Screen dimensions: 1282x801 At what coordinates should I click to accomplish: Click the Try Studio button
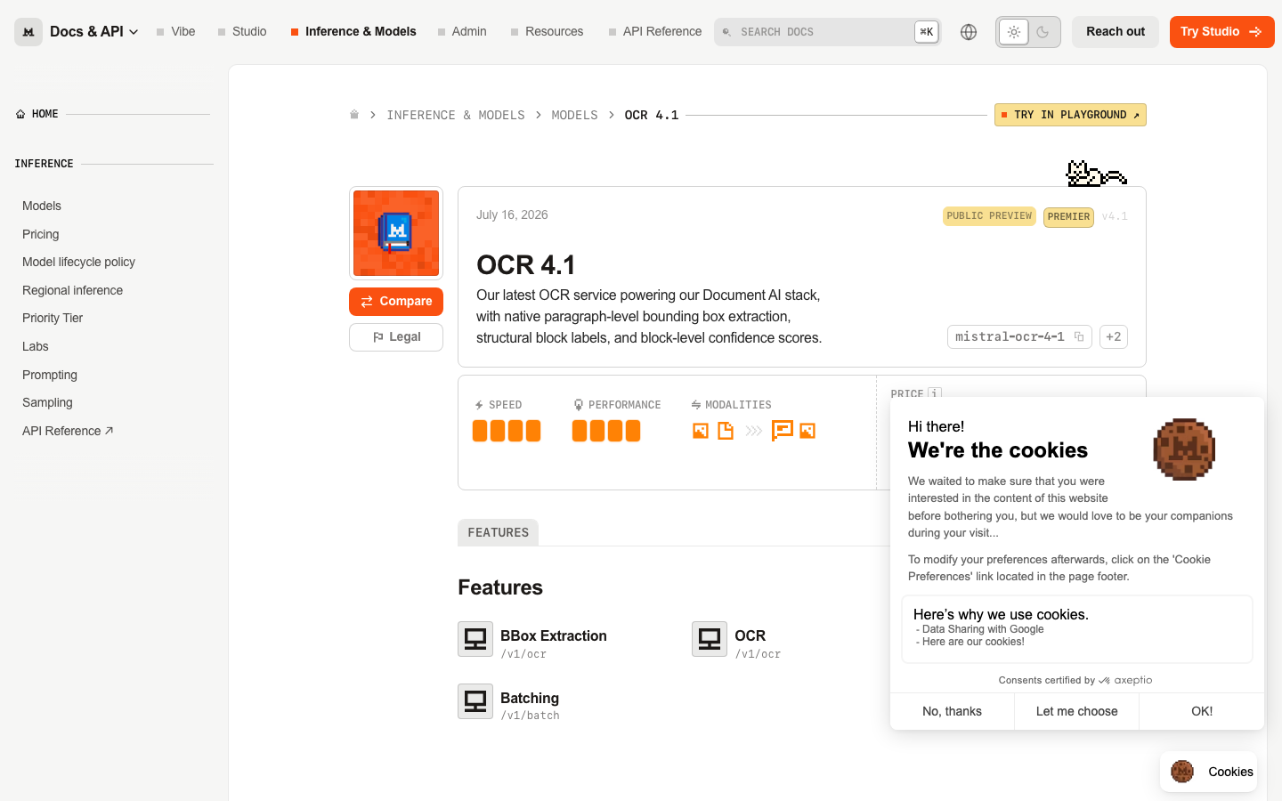1221,32
